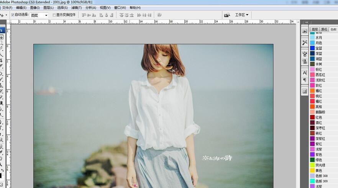Open the Character panel 'A' icon
The image size is (338, 188).
(x=305, y=72)
